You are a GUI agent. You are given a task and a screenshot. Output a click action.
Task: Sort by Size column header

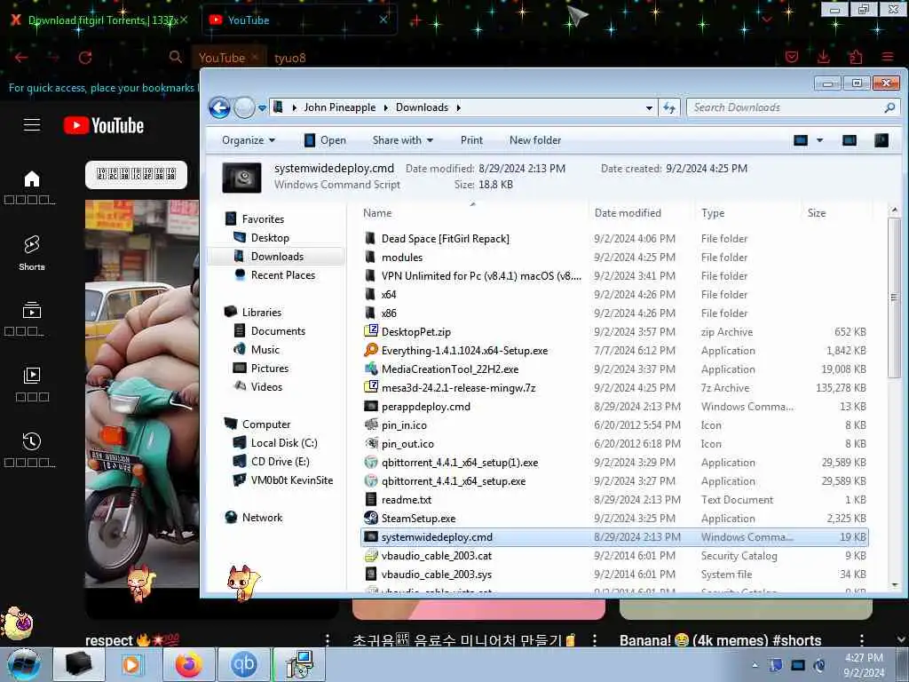(x=817, y=213)
